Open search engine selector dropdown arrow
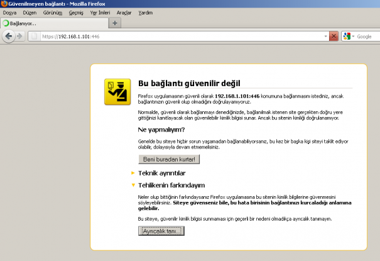 tap(353, 36)
